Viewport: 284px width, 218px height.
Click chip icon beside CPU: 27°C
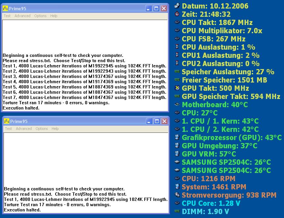point(177,112)
